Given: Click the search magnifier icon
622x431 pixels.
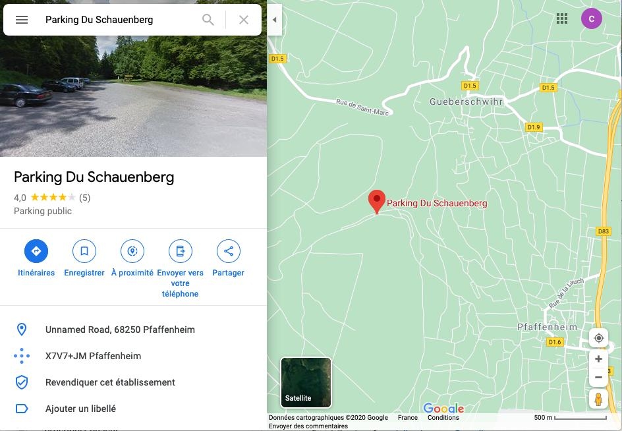Looking at the screenshot, I should click(208, 20).
